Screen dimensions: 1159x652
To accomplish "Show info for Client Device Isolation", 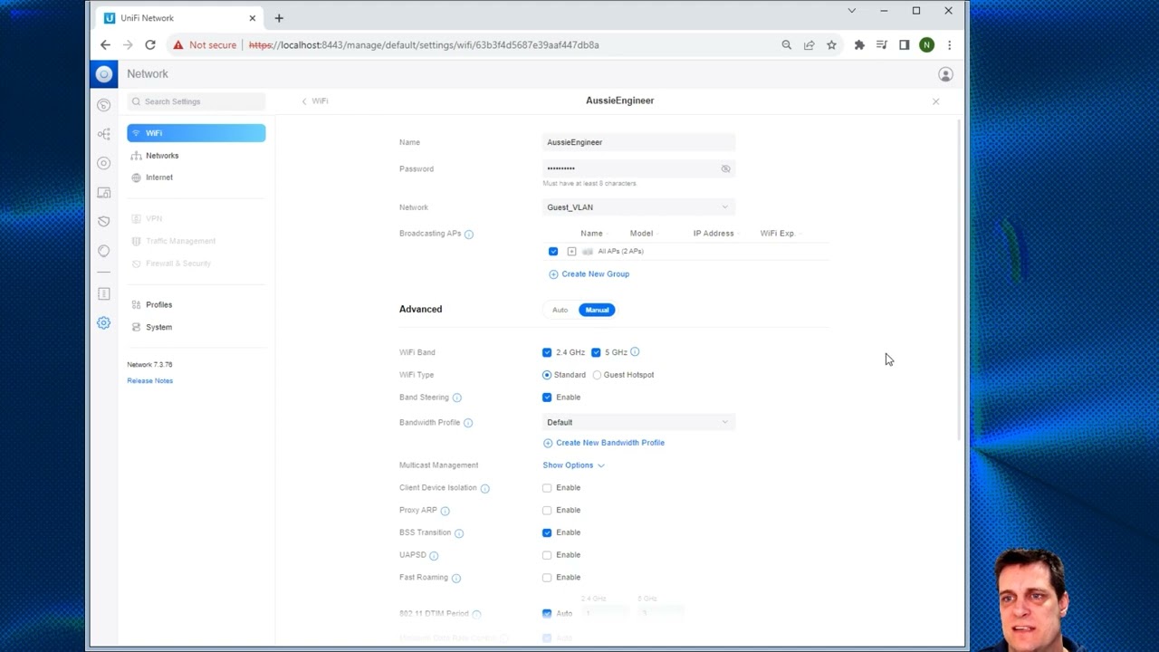I will coord(484,488).
